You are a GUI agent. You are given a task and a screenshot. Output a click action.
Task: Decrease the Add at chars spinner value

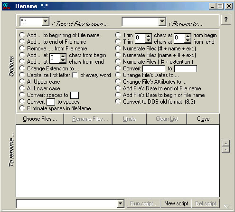(63, 60)
